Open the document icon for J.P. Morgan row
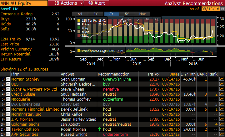 pyautogui.click(x=8, y=119)
